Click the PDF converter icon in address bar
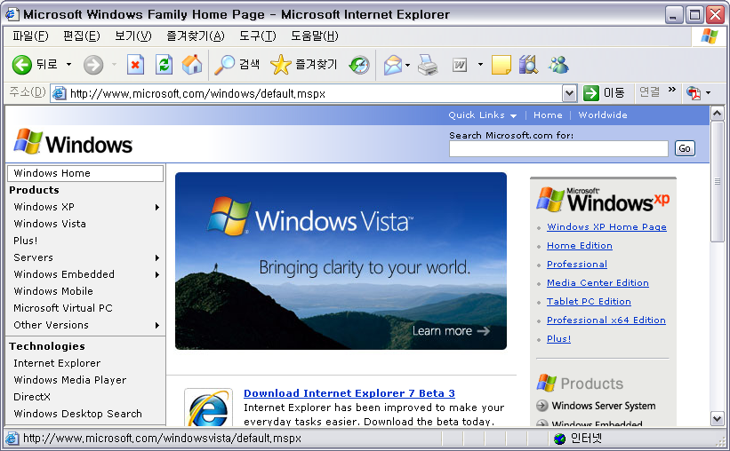Image resolution: width=730 pixels, height=451 pixels. tap(694, 93)
